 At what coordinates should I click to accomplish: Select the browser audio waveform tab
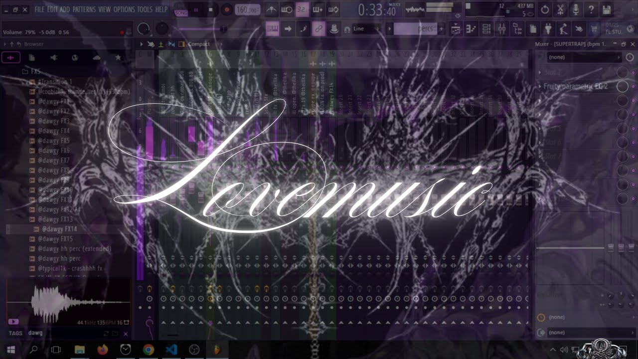point(10,58)
